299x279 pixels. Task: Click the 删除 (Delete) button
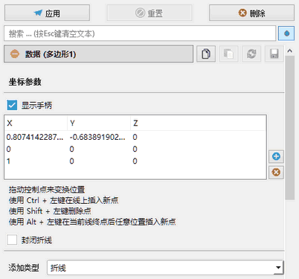click(251, 13)
